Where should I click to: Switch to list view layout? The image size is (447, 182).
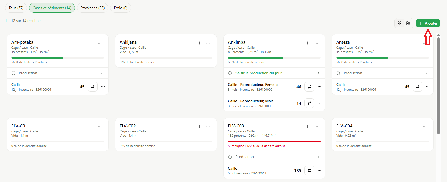click(x=408, y=23)
